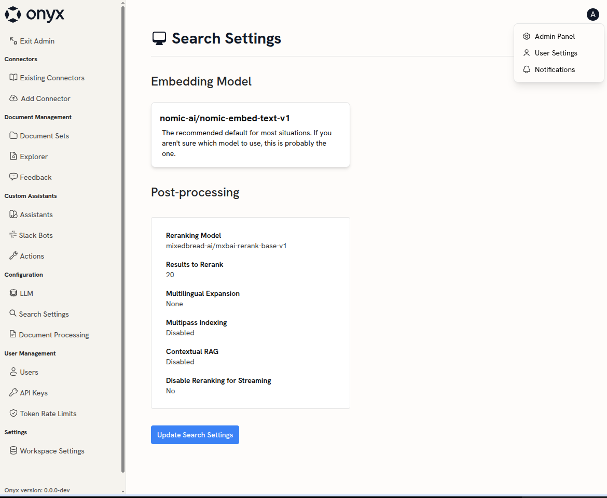Click the 'Results to Rerank' label
The image size is (607, 498).
coord(195,264)
